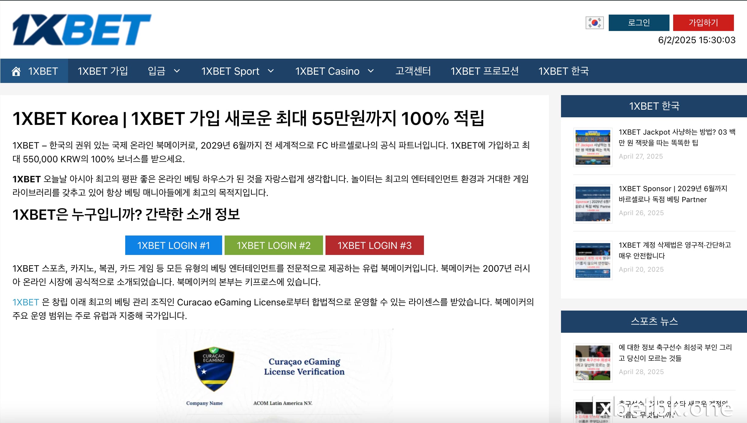This screenshot has height=423, width=747.
Task: Click the 1XBET 한국 sidebar heading
Action: click(654, 106)
